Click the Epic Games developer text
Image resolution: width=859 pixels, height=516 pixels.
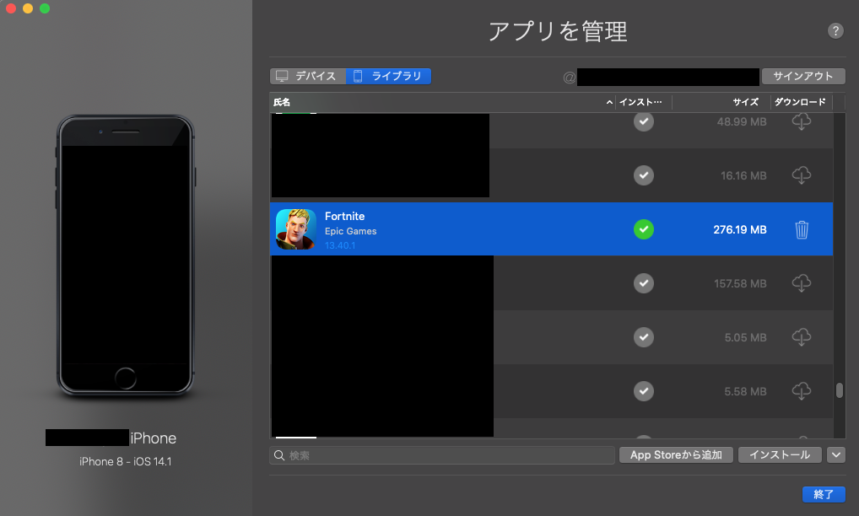[351, 231]
